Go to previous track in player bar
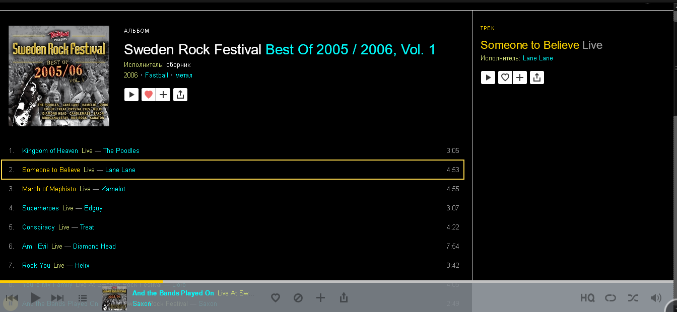Image resolution: width=677 pixels, height=312 pixels. [x=12, y=298]
